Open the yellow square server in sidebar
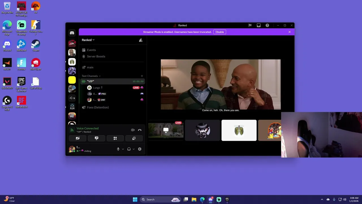Image resolution: width=362 pixels, height=204 pixels. point(72,80)
